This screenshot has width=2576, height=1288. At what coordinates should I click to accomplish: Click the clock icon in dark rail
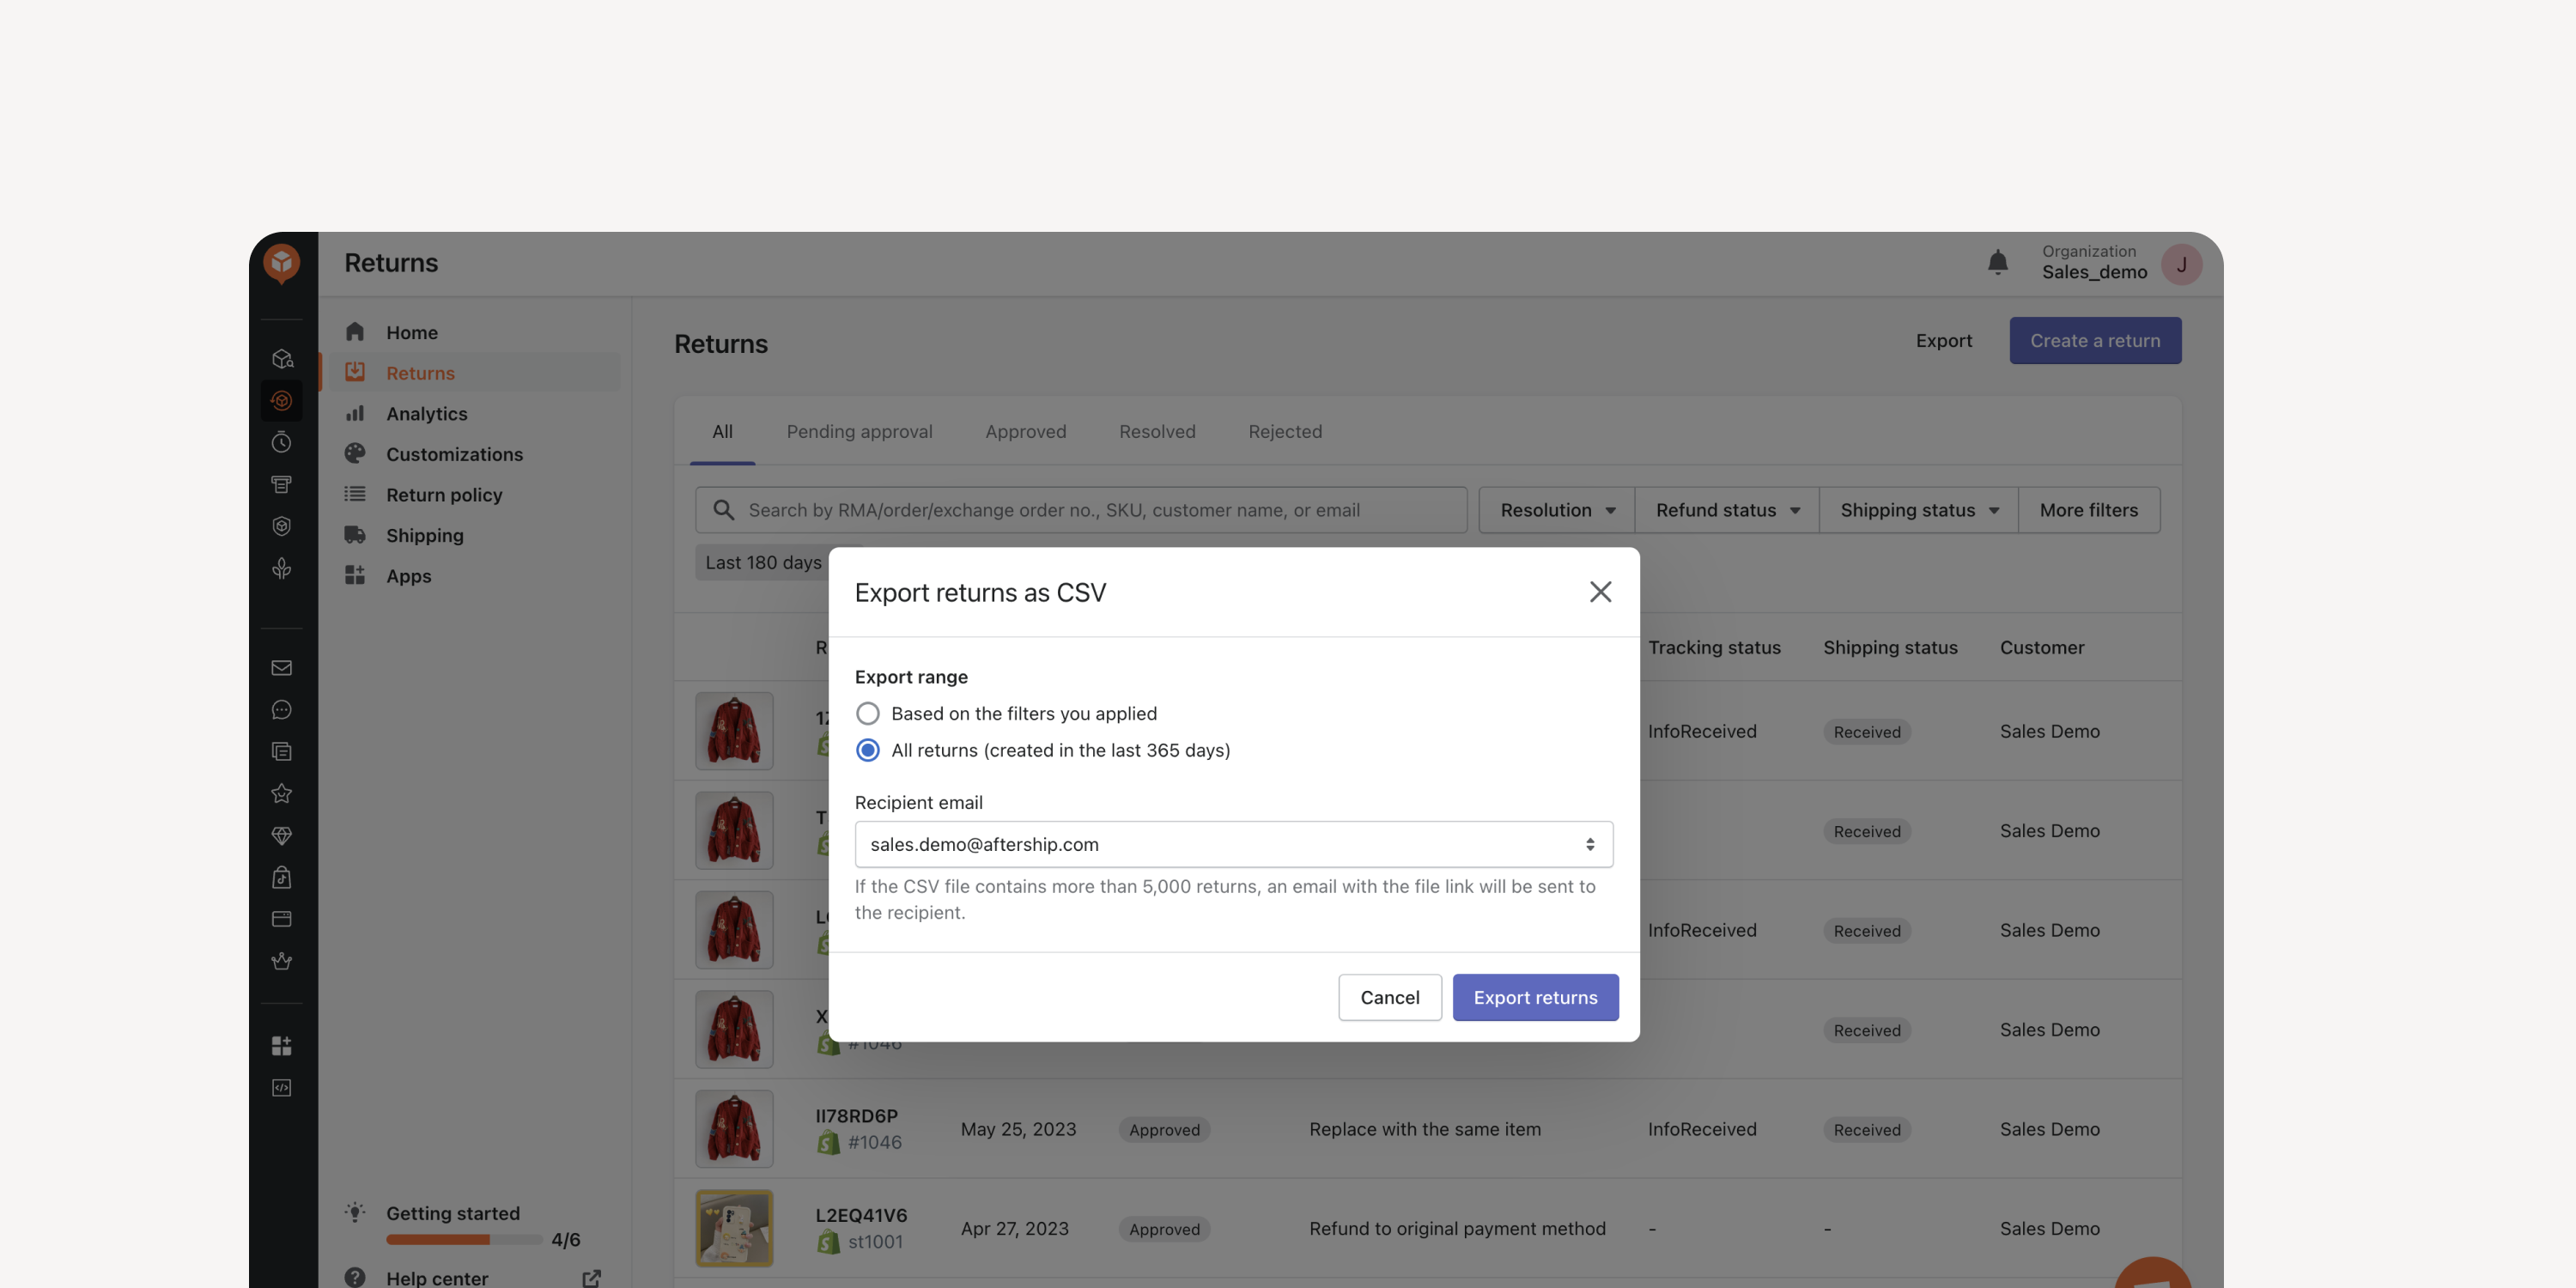click(x=282, y=441)
